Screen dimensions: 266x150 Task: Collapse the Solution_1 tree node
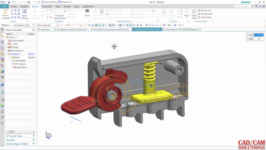point(7,54)
